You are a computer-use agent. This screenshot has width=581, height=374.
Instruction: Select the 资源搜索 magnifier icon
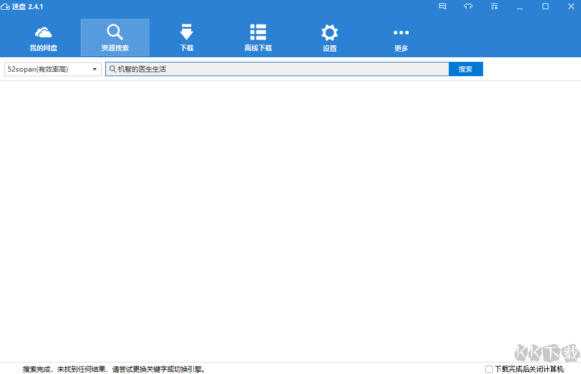[115, 33]
